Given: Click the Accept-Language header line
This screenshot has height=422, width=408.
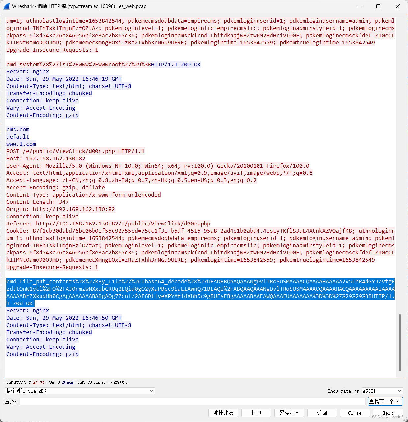Looking at the screenshot, I should pos(131,180).
